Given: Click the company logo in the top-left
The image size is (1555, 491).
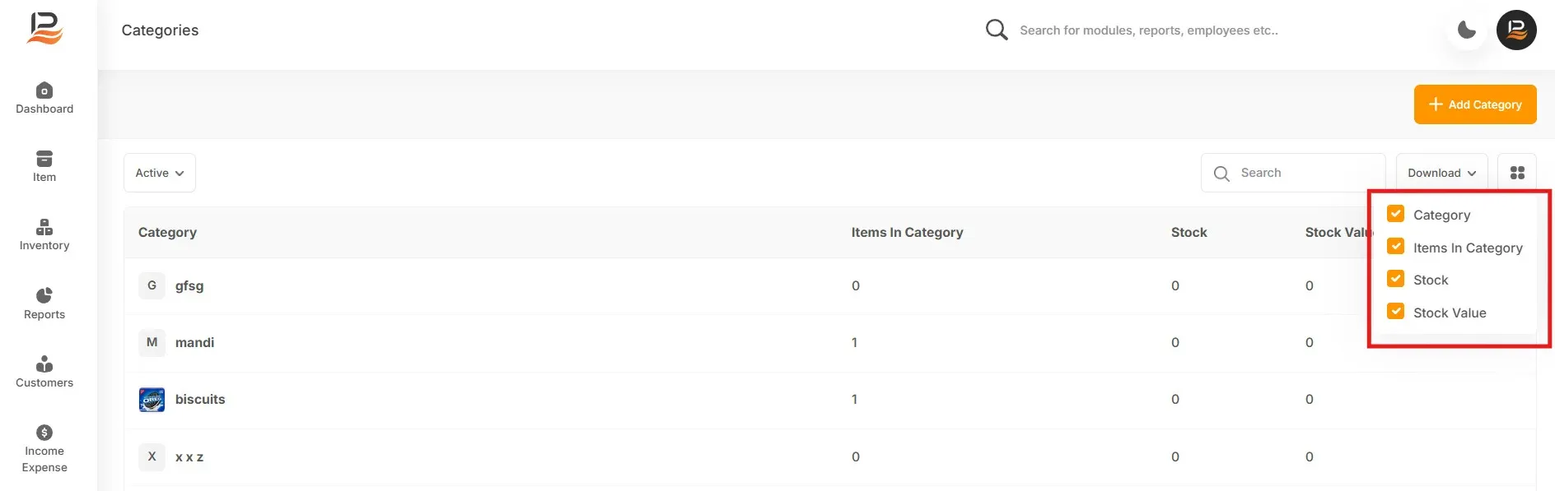Looking at the screenshot, I should tap(44, 29).
